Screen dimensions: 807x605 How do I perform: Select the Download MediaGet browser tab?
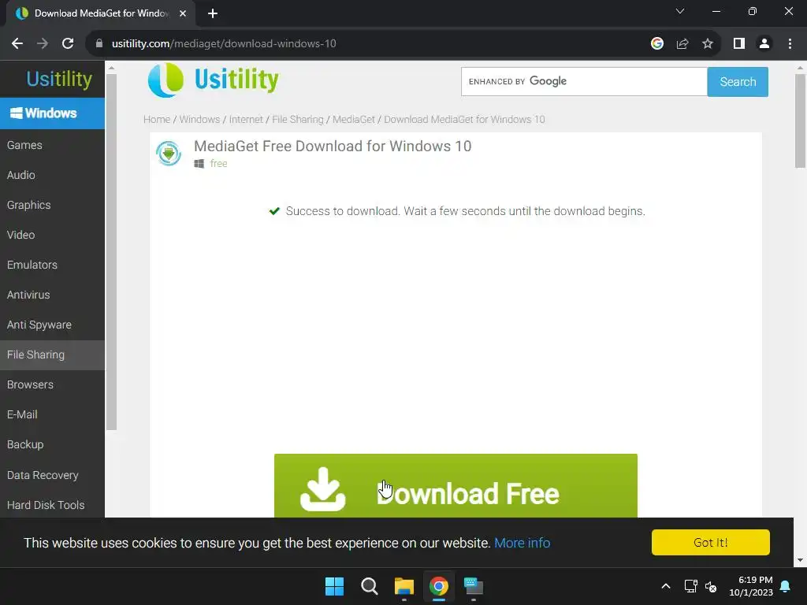coord(101,13)
